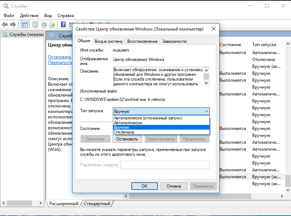Click the services list scroll up arrow

[x=288, y=44]
